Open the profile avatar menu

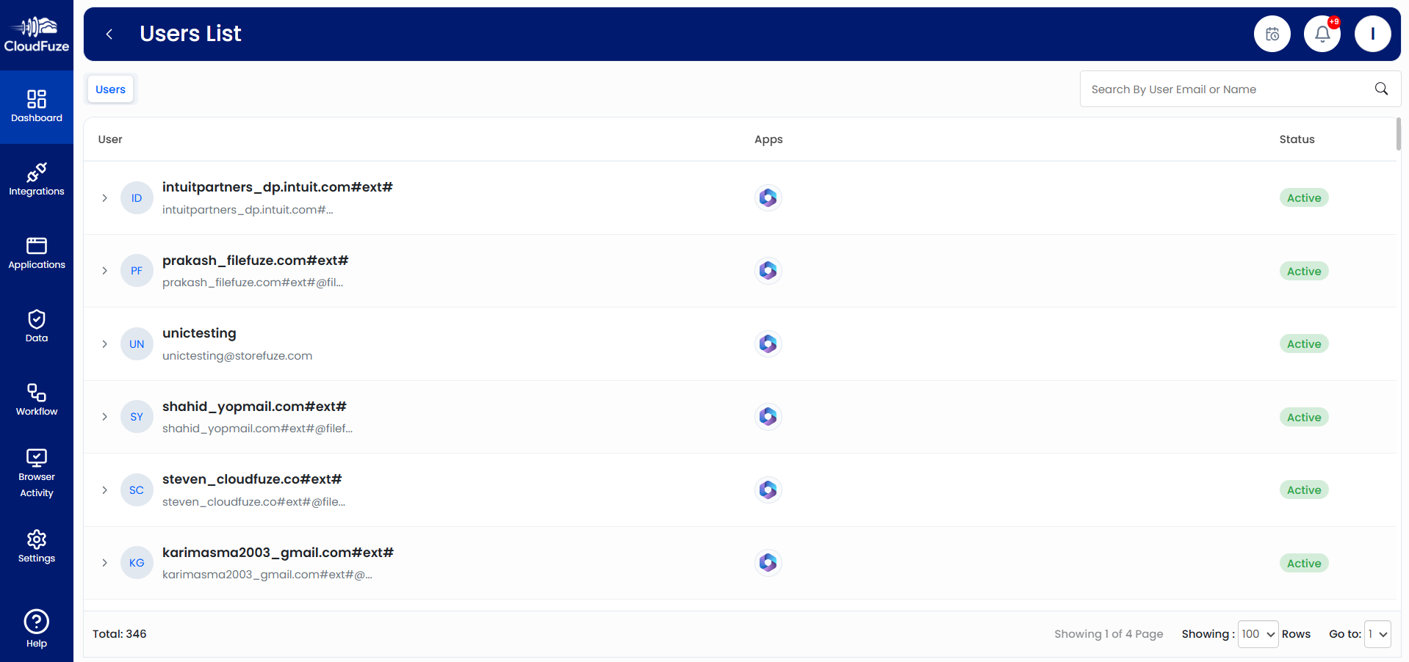1372,33
